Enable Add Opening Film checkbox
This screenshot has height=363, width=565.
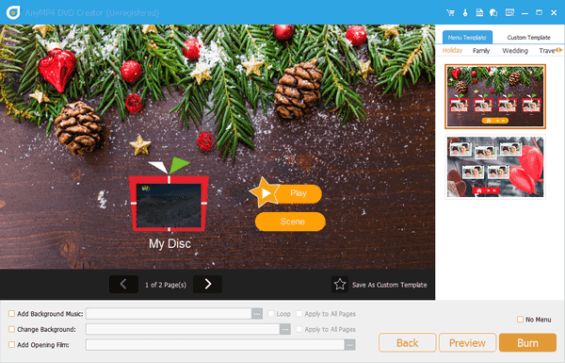pos(11,344)
